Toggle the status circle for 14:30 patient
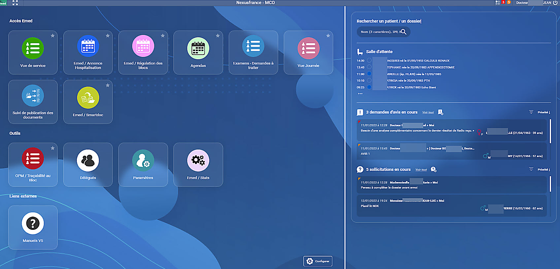 369,61
